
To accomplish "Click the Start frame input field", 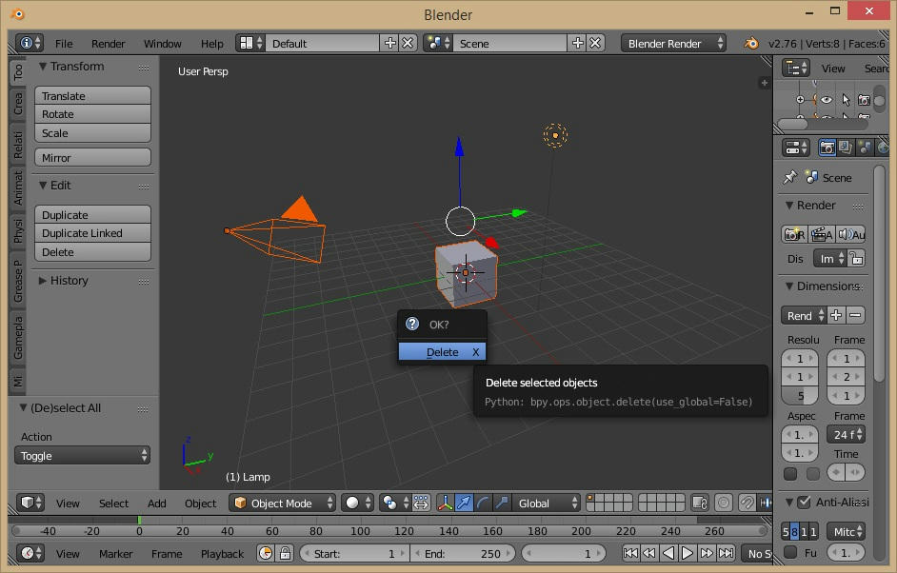I will click(x=354, y=553).
